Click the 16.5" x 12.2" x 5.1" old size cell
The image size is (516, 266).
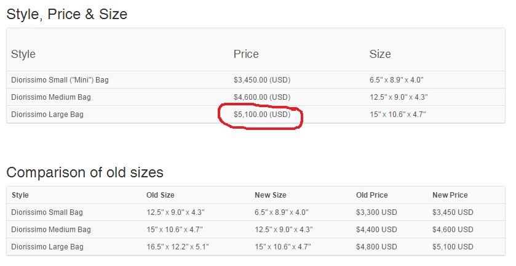click(x=178, y=247)
